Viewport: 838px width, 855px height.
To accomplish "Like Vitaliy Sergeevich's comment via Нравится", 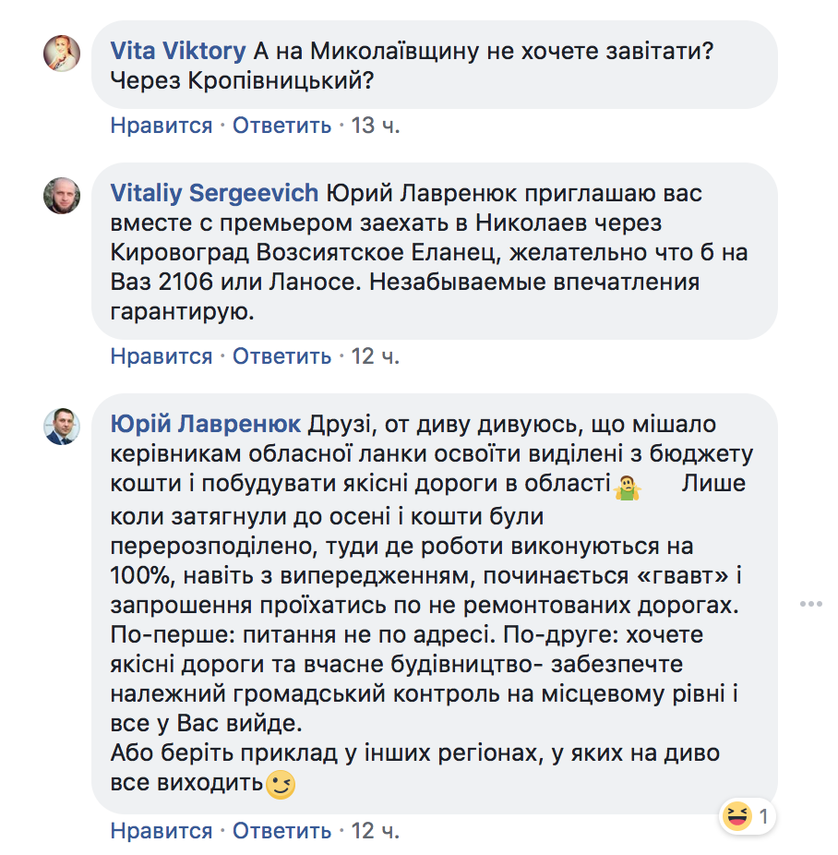I will pyautogui.click(x=162, y=355).
